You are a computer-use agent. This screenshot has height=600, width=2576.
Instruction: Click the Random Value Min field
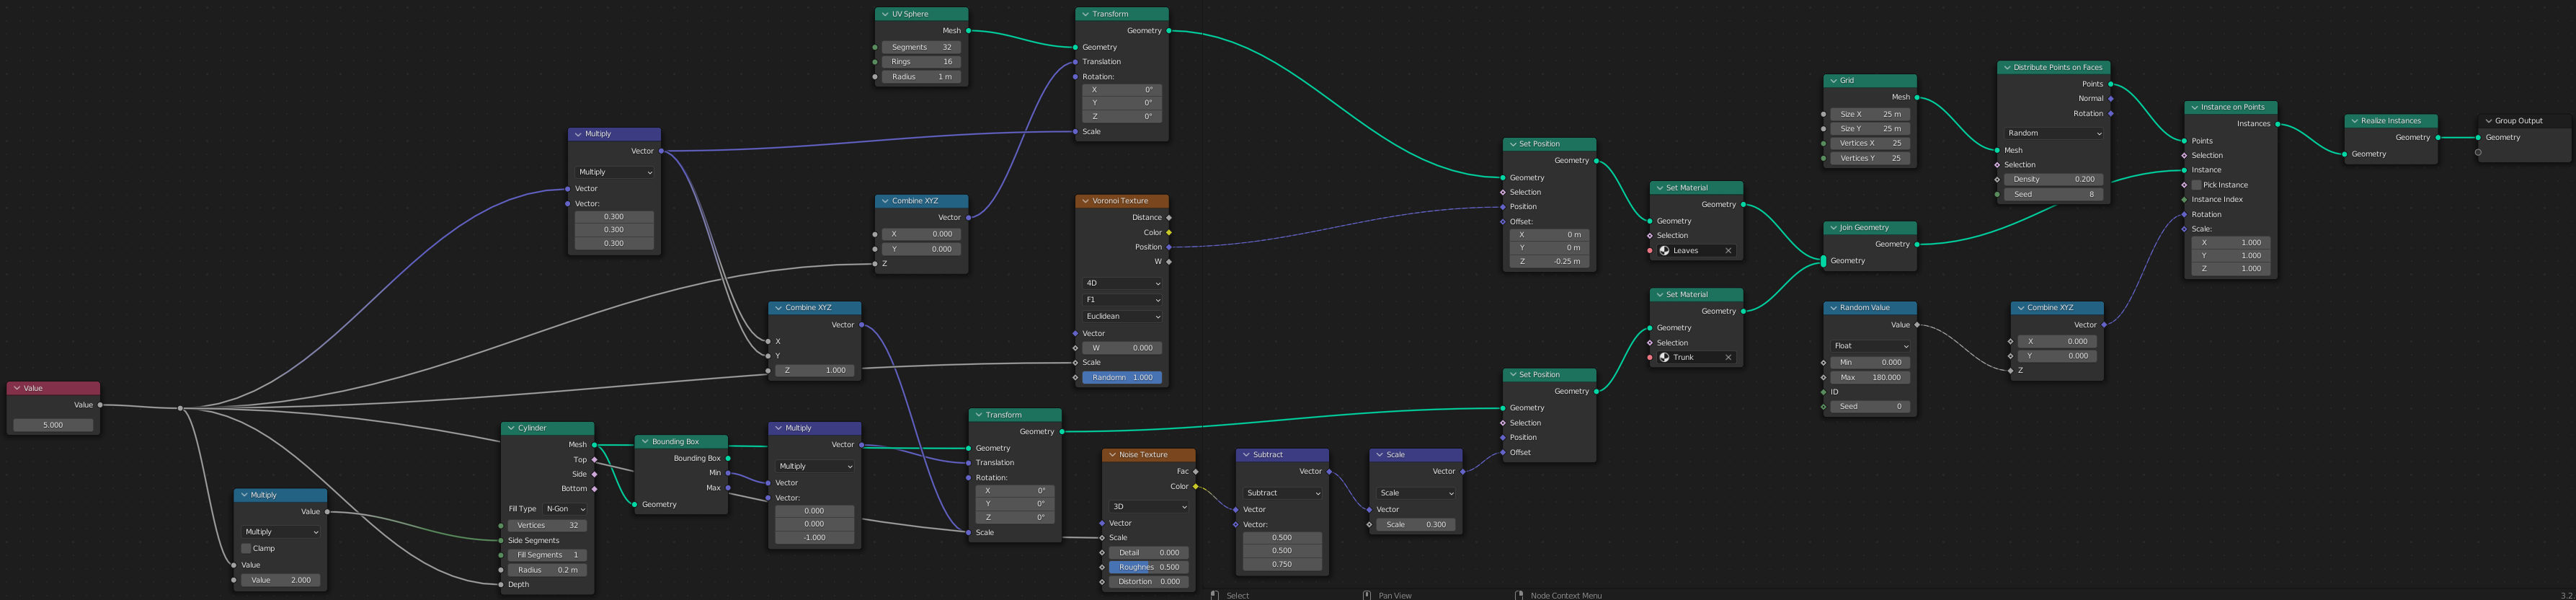(1870, 363)
